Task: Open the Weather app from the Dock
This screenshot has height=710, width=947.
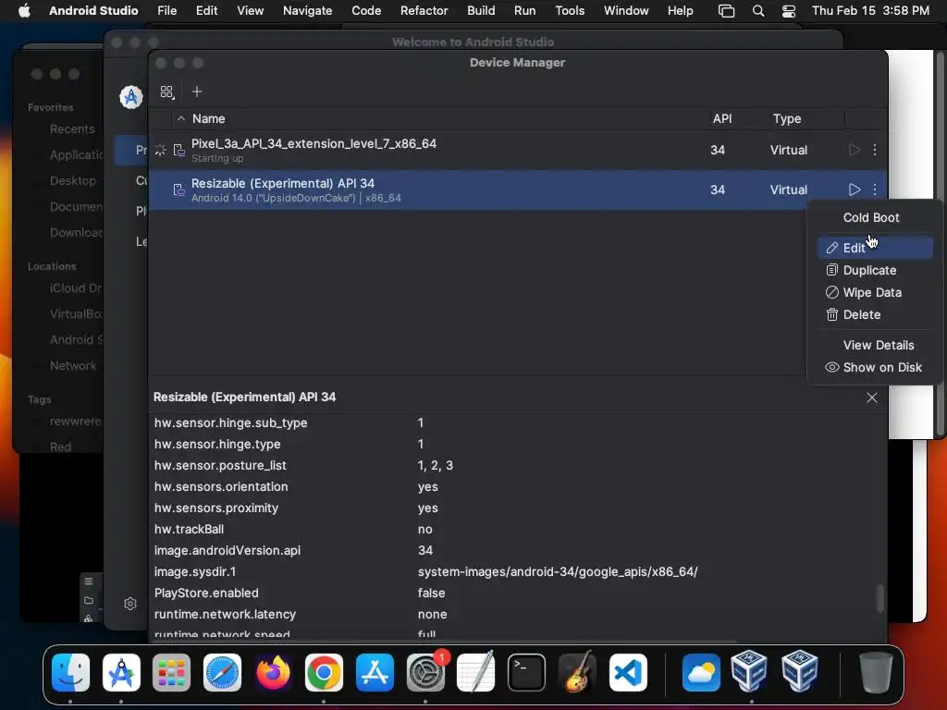Action: coord(701,672)
